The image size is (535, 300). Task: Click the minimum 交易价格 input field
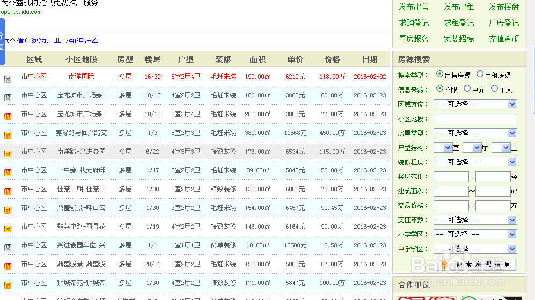coord(451,206)
